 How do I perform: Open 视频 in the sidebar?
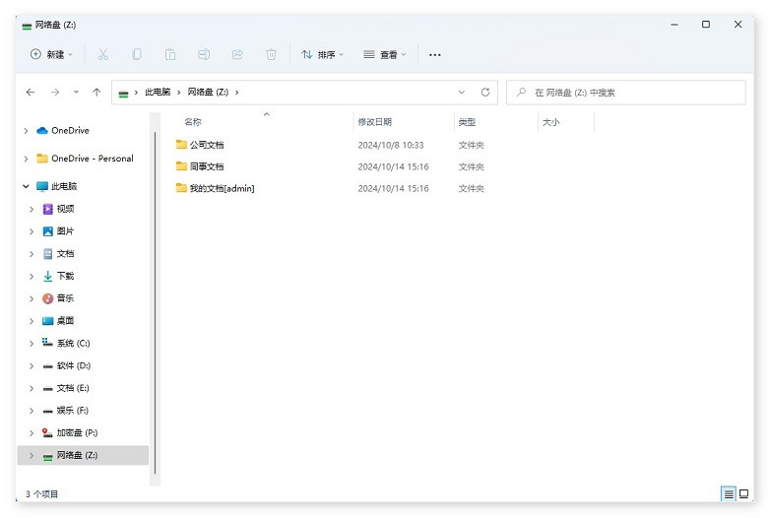(65, 209)
